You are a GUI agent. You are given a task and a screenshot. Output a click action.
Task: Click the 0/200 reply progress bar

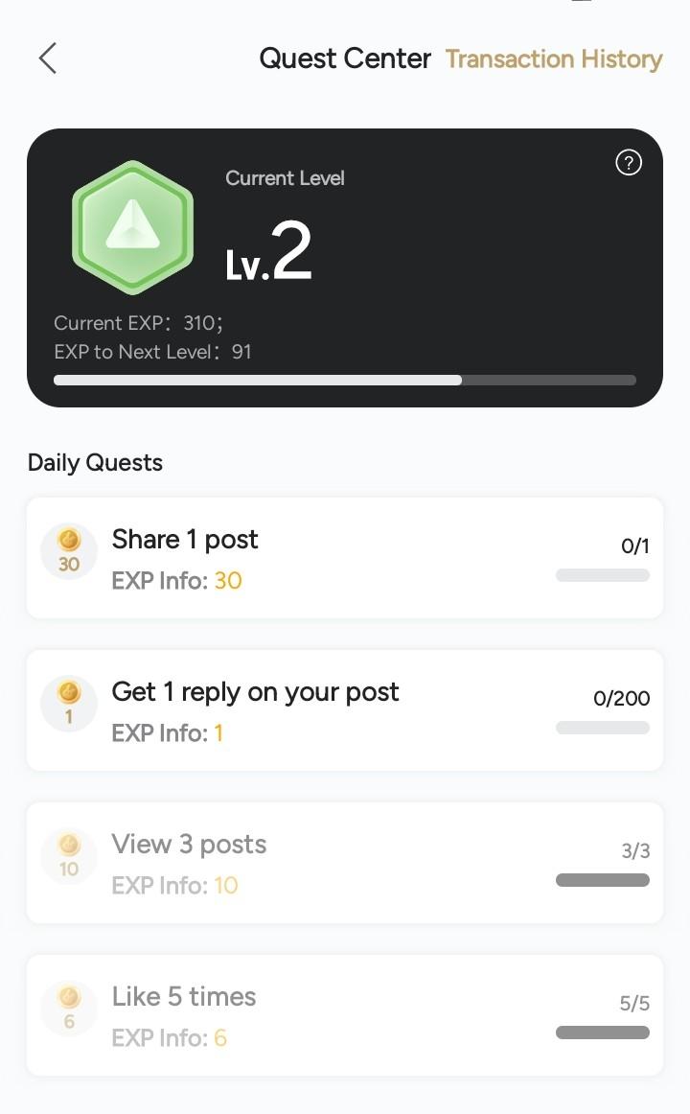[x=602, y=728]
